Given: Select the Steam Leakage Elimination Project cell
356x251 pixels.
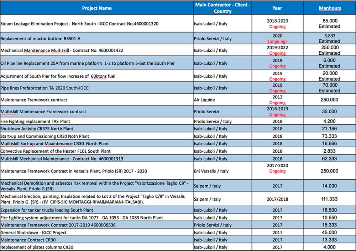Looking at the screenshot, I should pos(97,23).
